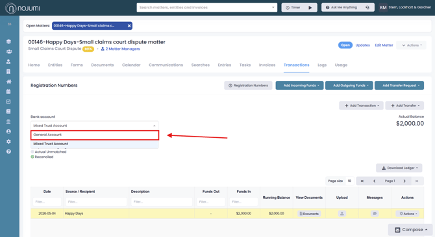
Task: Open the sidebar icon below the ledger book
Action: tap(8, 122)
